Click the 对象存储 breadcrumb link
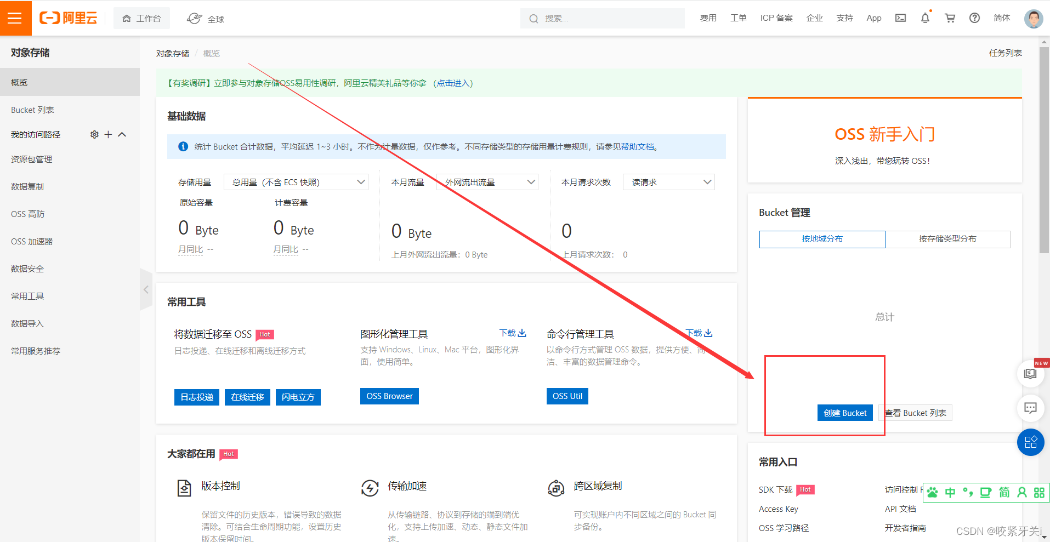 (173, 53)
